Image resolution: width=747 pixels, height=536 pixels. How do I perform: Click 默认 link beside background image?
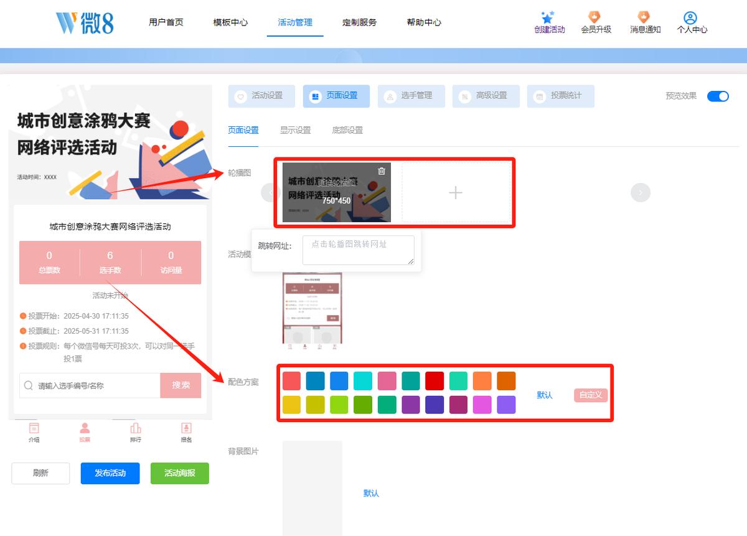[x=371, y=493]
